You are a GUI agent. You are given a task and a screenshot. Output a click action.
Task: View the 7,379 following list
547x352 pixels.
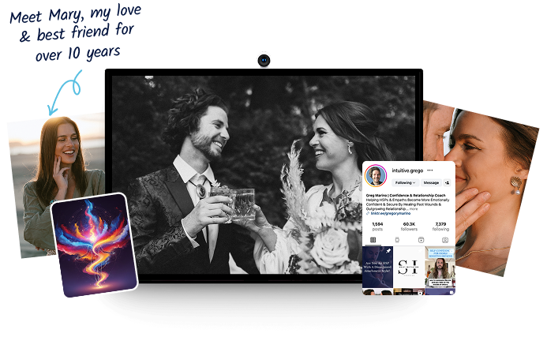[440, 226]
